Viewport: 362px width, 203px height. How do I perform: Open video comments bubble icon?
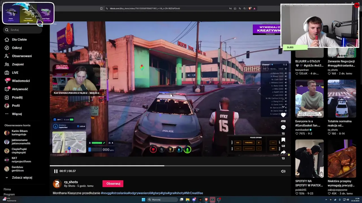click(x=283, y=127)
